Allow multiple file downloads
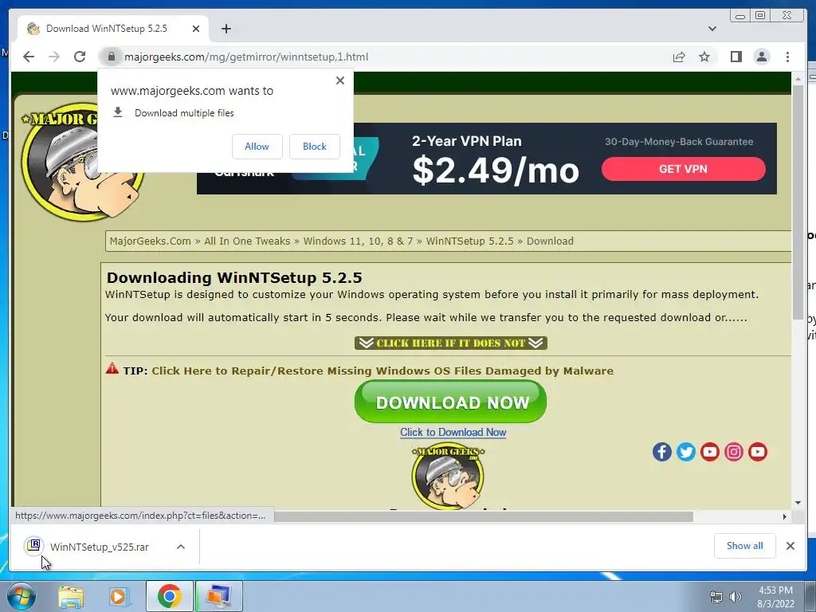The height and width of the screenshot is (612, 816). [257, 147]
